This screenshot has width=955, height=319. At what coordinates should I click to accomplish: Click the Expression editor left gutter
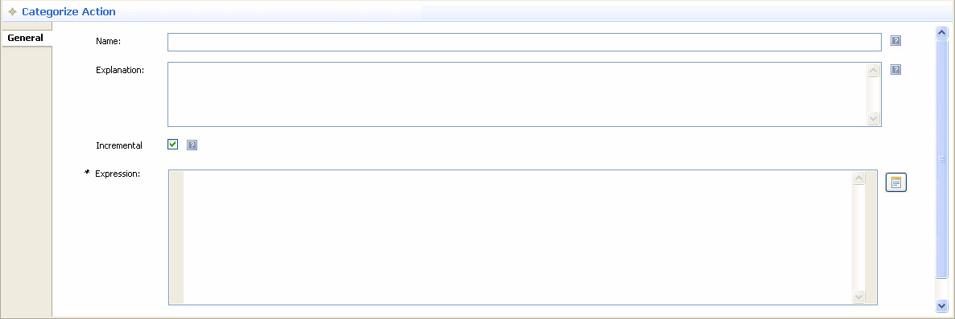(176, 237)
